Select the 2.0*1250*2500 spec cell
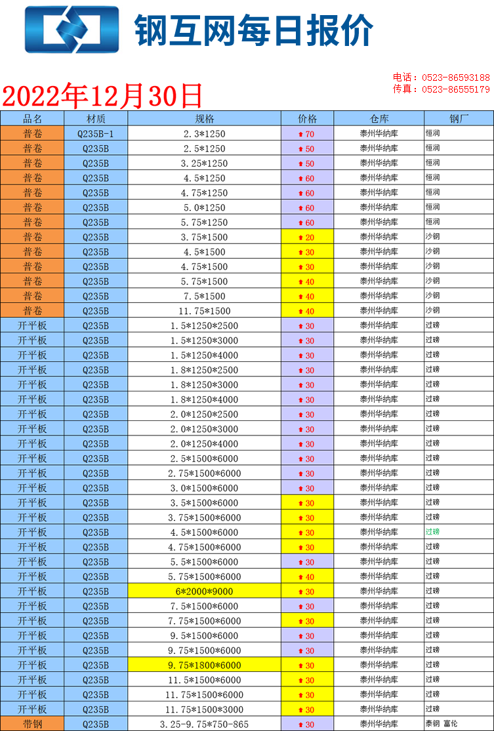494x731 pixels. coord(205,414)
